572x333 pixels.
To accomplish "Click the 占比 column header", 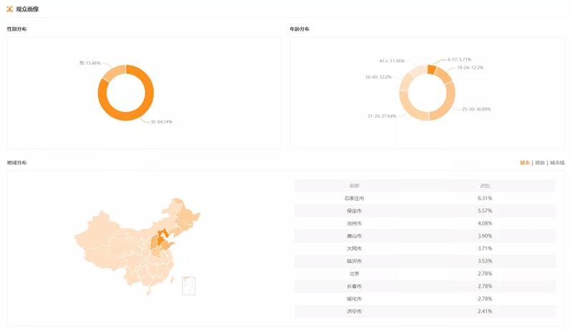I will click(x=485, y=185).
